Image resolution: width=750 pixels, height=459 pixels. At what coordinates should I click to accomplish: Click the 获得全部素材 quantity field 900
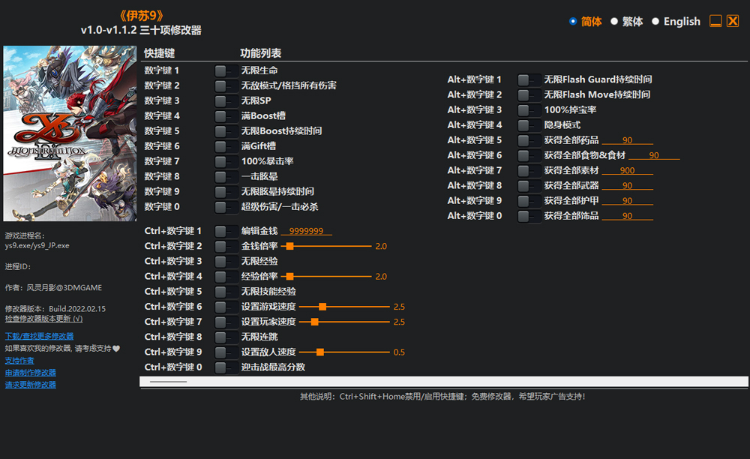(627, 170)
